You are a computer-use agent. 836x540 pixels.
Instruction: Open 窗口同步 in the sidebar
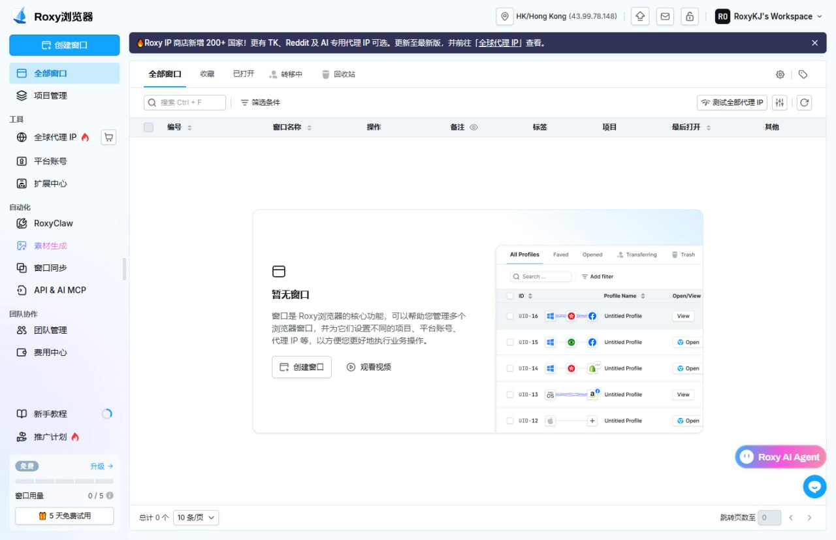[x=65, y=268]
